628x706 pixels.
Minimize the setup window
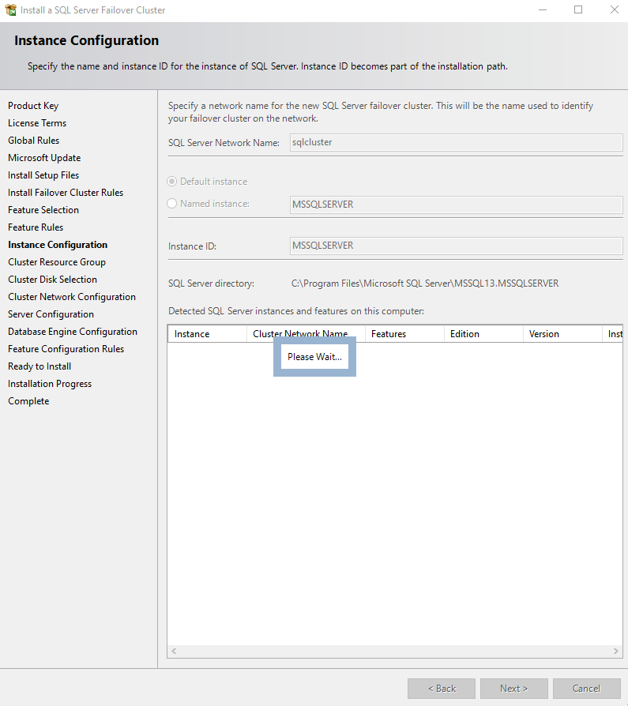click(x=543, y=10)
